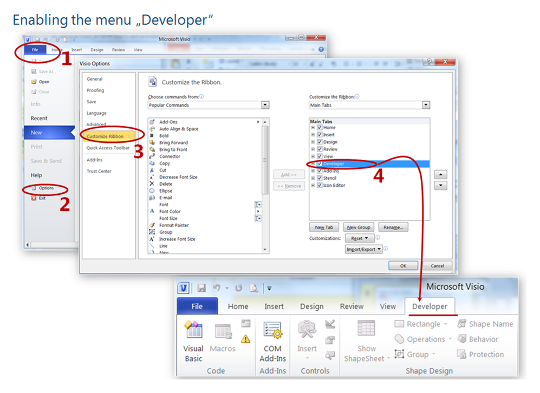Viewport: 540px width, 393px height.
Task: Toggle the Review tab checkbox
Action: (x=320, y=149)
